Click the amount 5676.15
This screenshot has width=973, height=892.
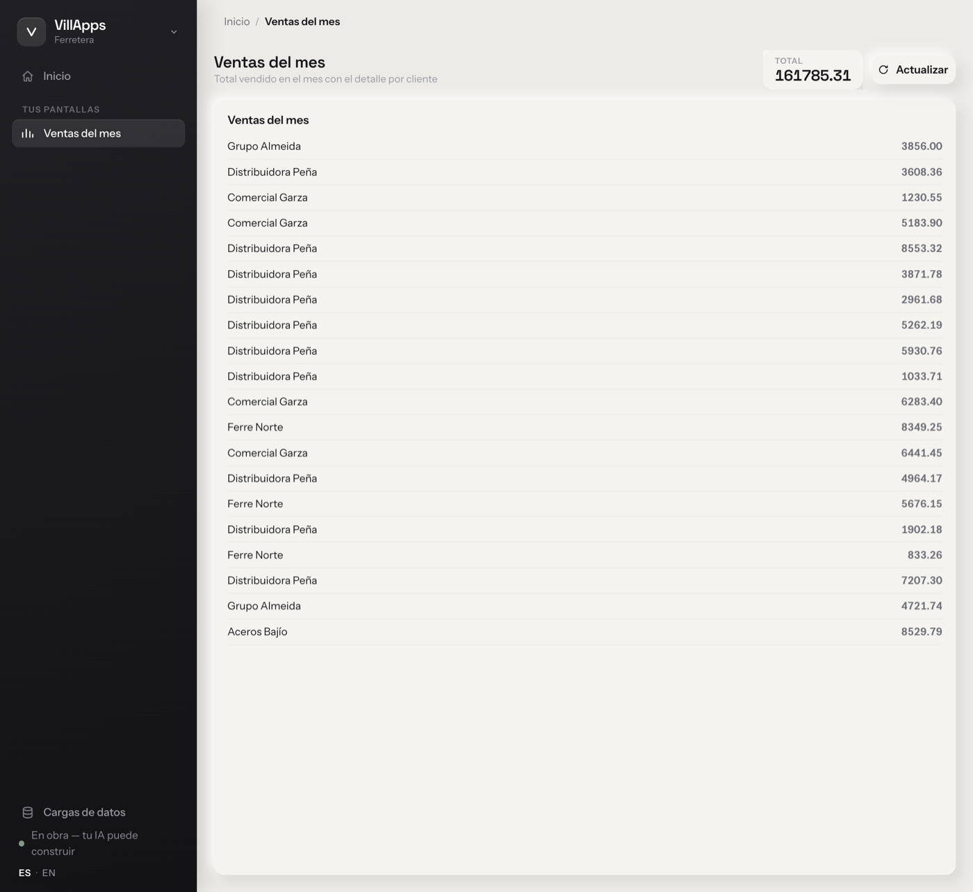coord(922,504)
